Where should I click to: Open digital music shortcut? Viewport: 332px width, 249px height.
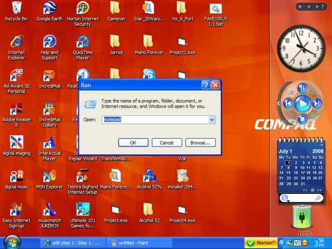click(x=16, y=179)
